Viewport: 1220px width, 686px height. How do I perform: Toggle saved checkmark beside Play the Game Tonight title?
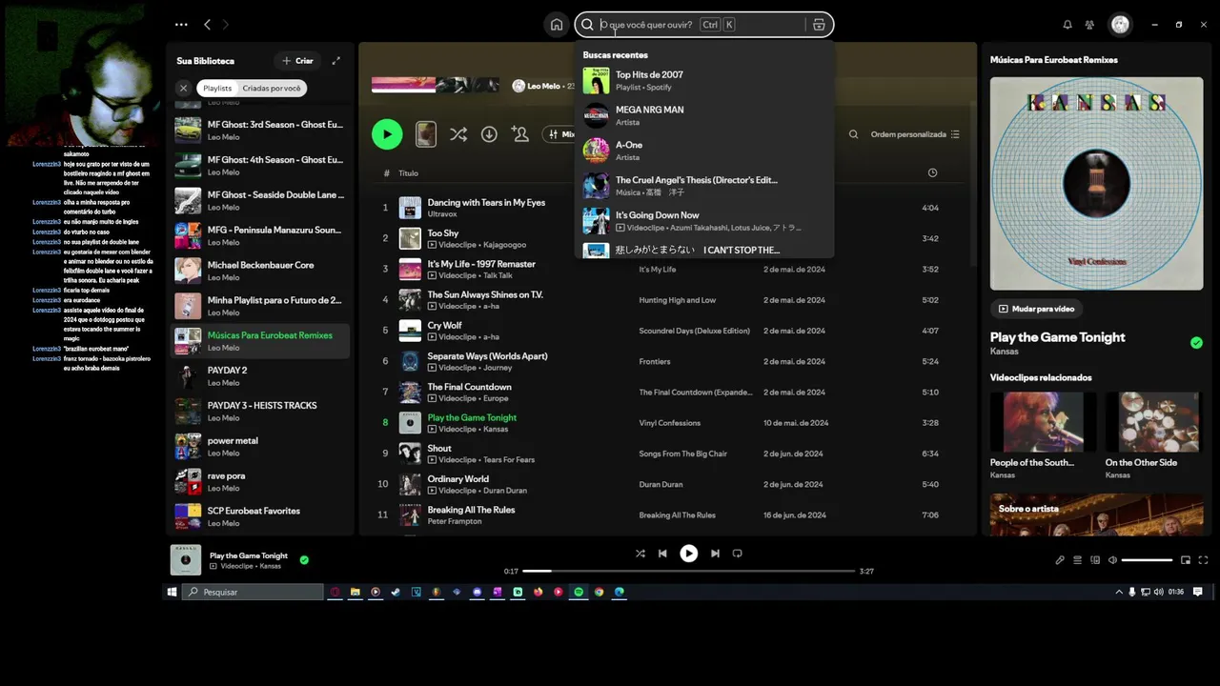(1196, 343)
